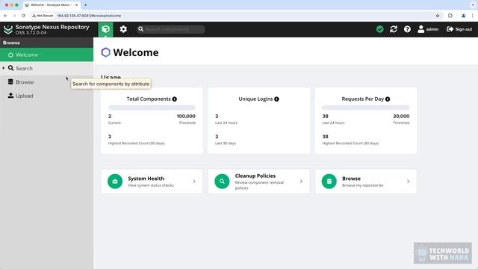
Task: Click the hexagon icon beside Welcome heading
Action: (105, 52)
